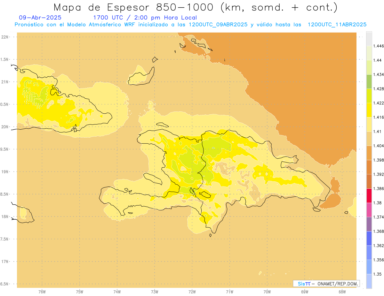384x296 pixels.
Task: Click the pink legend swatch above 1.374
Action: pyautogui.click(x=369, y=210)
